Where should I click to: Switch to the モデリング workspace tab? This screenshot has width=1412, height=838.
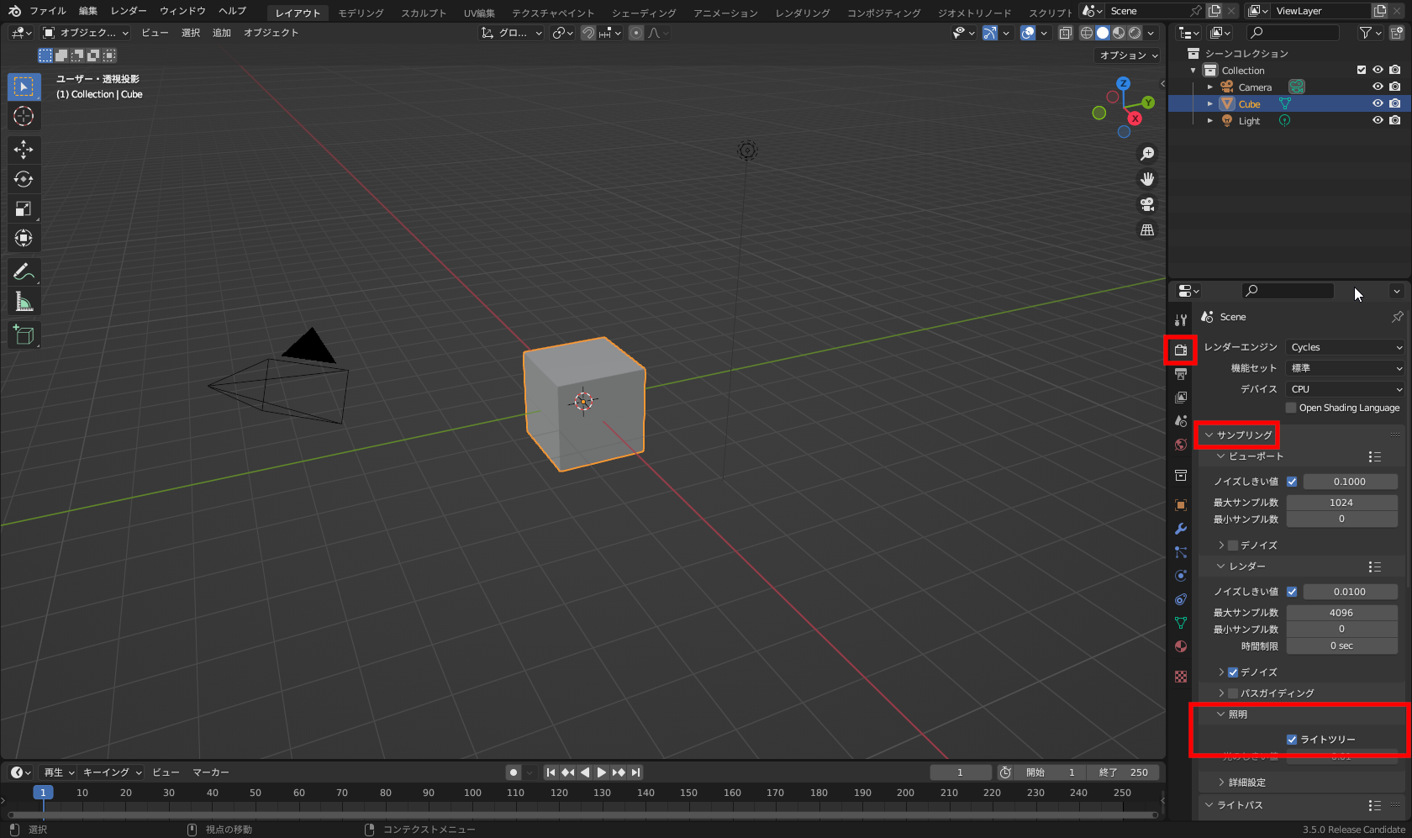361,13
